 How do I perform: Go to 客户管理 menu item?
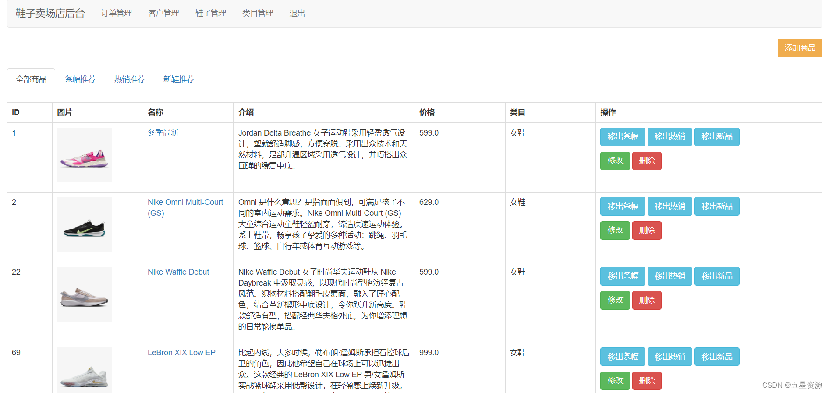point(163,13)
